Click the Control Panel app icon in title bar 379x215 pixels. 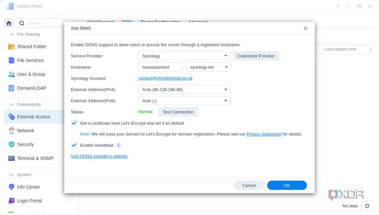(x=10, y=6)
